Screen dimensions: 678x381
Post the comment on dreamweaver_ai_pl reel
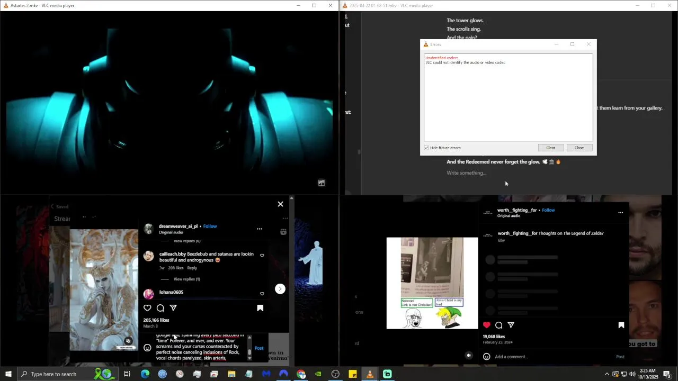coord(259,348)
